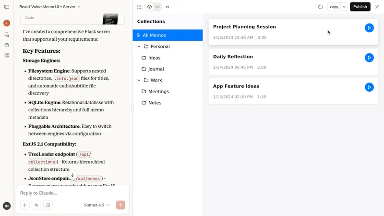Switch to preview mode with eye icon
The height and width of the screenshot is (216, 384).
[x=149, y=7]
